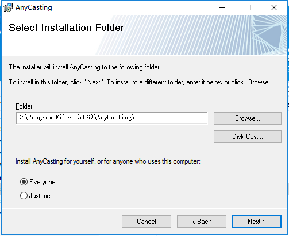
Task: Click the AnyCasting installer icon in title bar
Action: click(8, 7)
